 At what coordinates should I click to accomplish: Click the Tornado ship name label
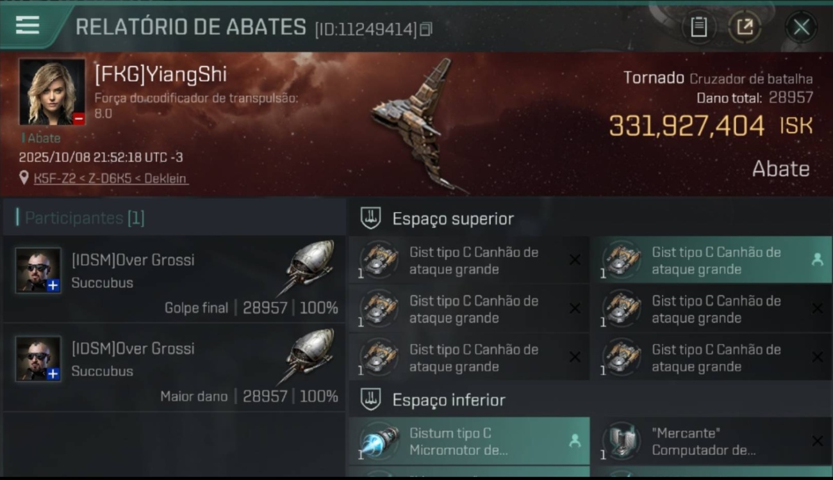[x=654, y=78]
